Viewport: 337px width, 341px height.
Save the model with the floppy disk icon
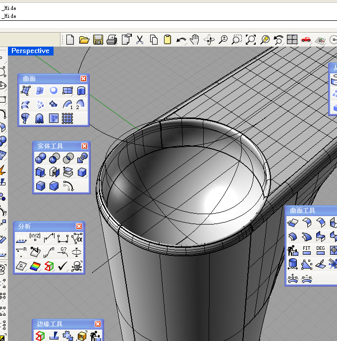point(98,40)
